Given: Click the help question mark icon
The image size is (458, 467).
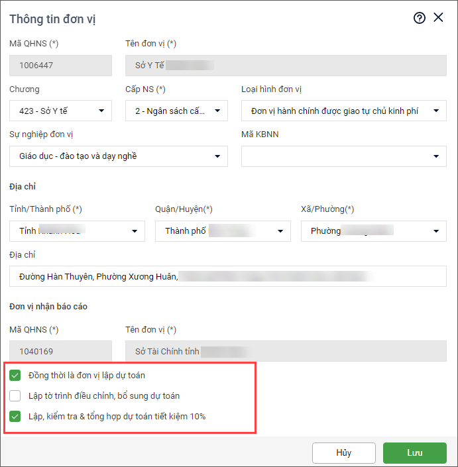Looking at the screenshot, I should [419, 18].
